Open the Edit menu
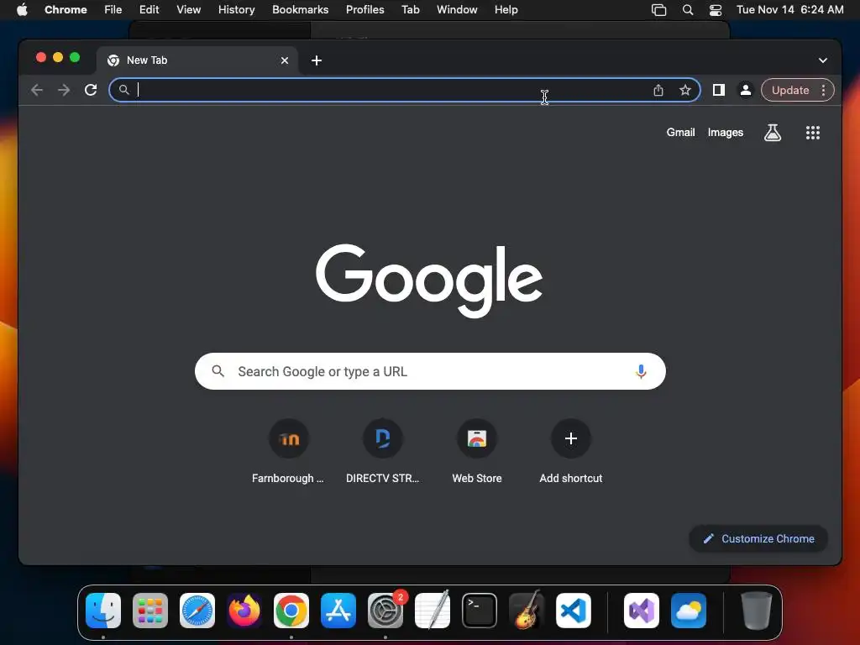Screen dimensions: 860x645 (x=149, y=10)
